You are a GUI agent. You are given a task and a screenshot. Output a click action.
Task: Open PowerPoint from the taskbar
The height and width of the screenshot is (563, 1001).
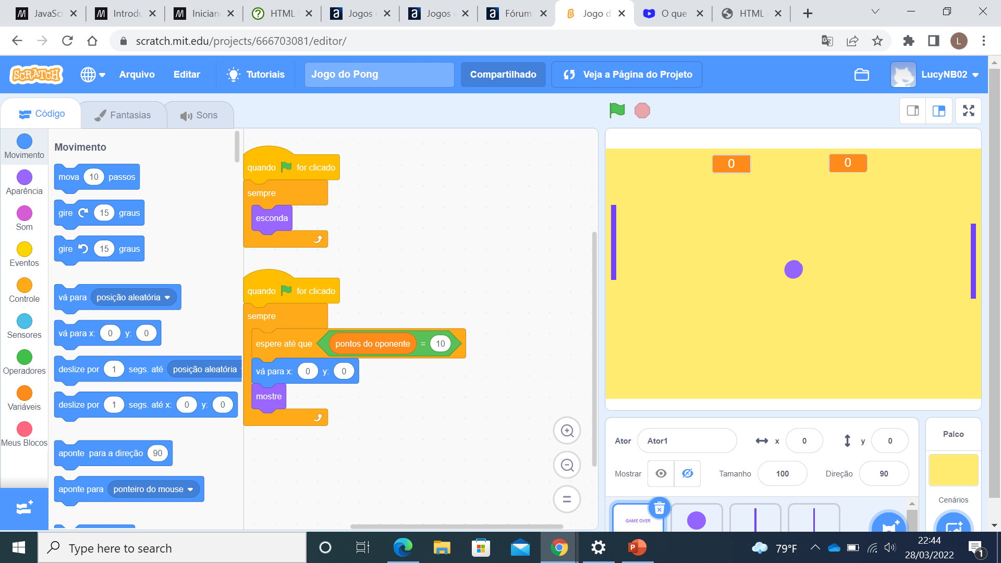point(637,547)
